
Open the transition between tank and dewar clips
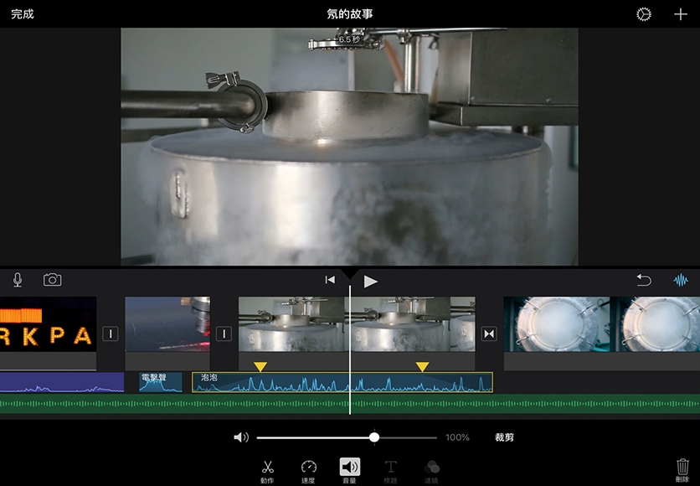tap(489, 334)
